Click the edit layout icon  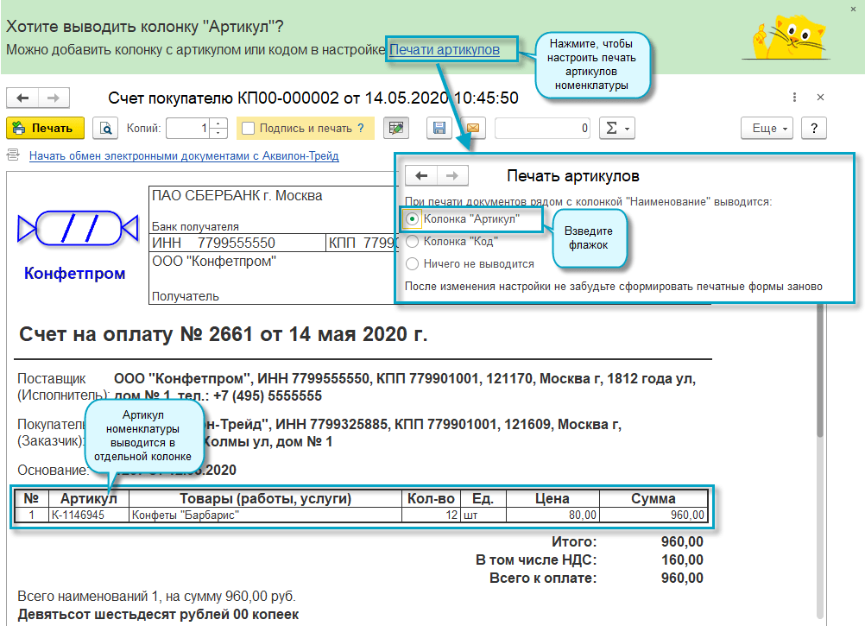pos(396,128)
